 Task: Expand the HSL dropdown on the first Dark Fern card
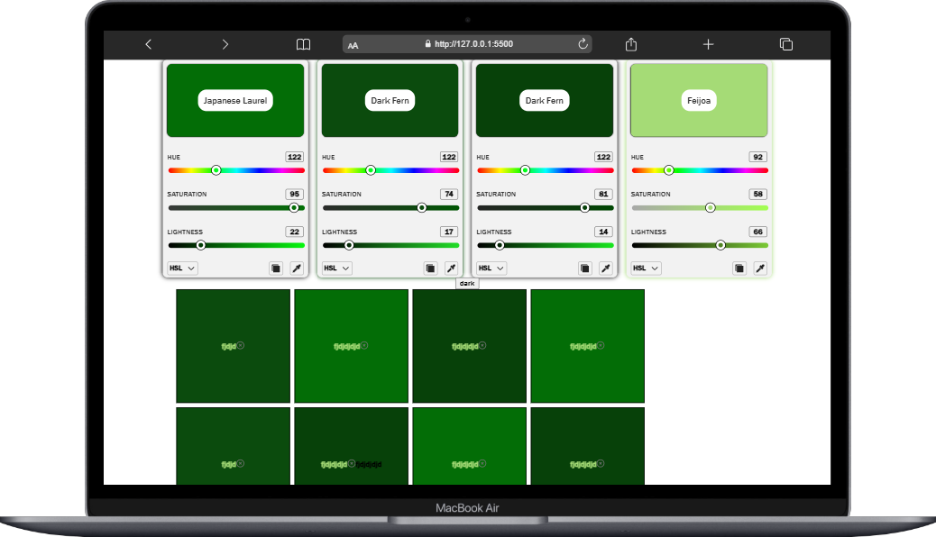(x=335, y=268)
